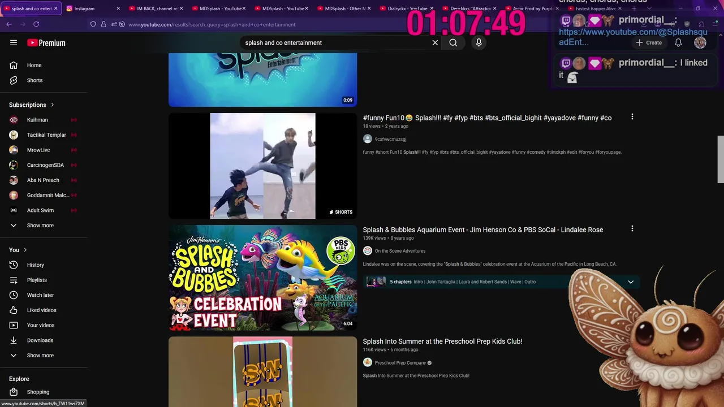724x407 pixels.
Task: Open Preschool Prep Company channel name
Action: coord(400,363)
